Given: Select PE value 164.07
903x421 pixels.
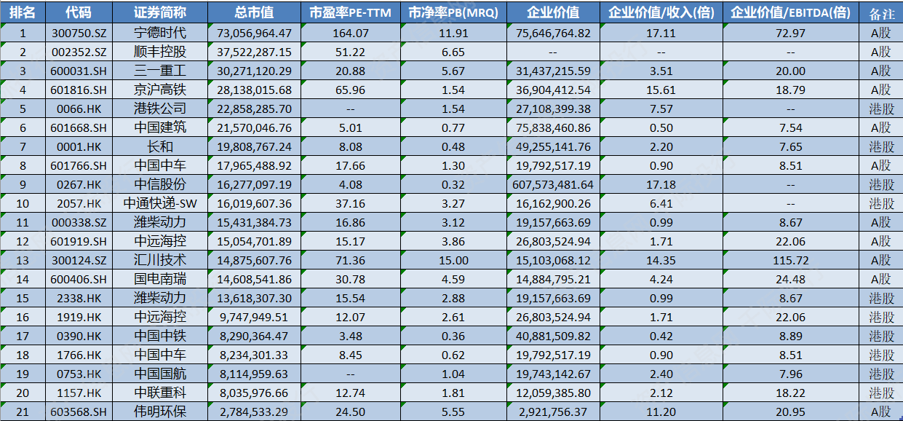Looking at the screenshot, I should (x=351, y=33).
